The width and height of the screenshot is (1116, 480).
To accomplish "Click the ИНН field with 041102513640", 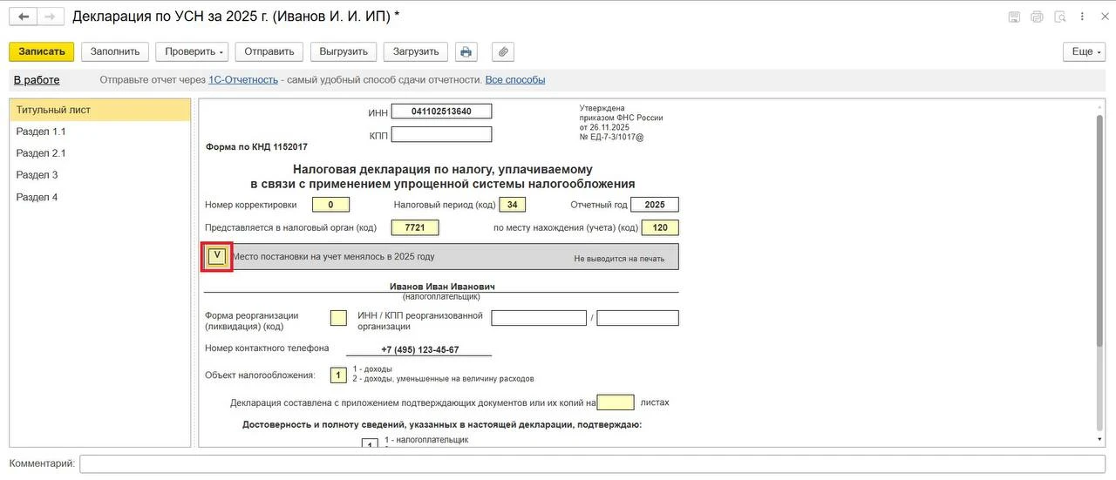I will click(441, 112).
